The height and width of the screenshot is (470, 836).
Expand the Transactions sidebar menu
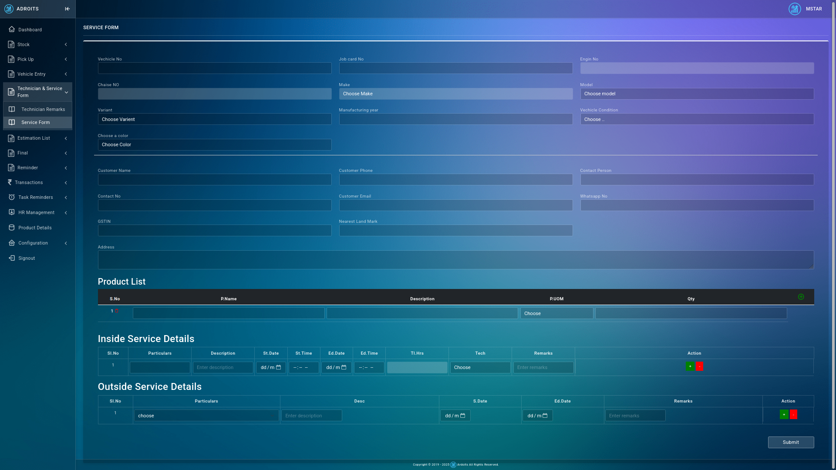pyautogui.click(x=37, y=182)
